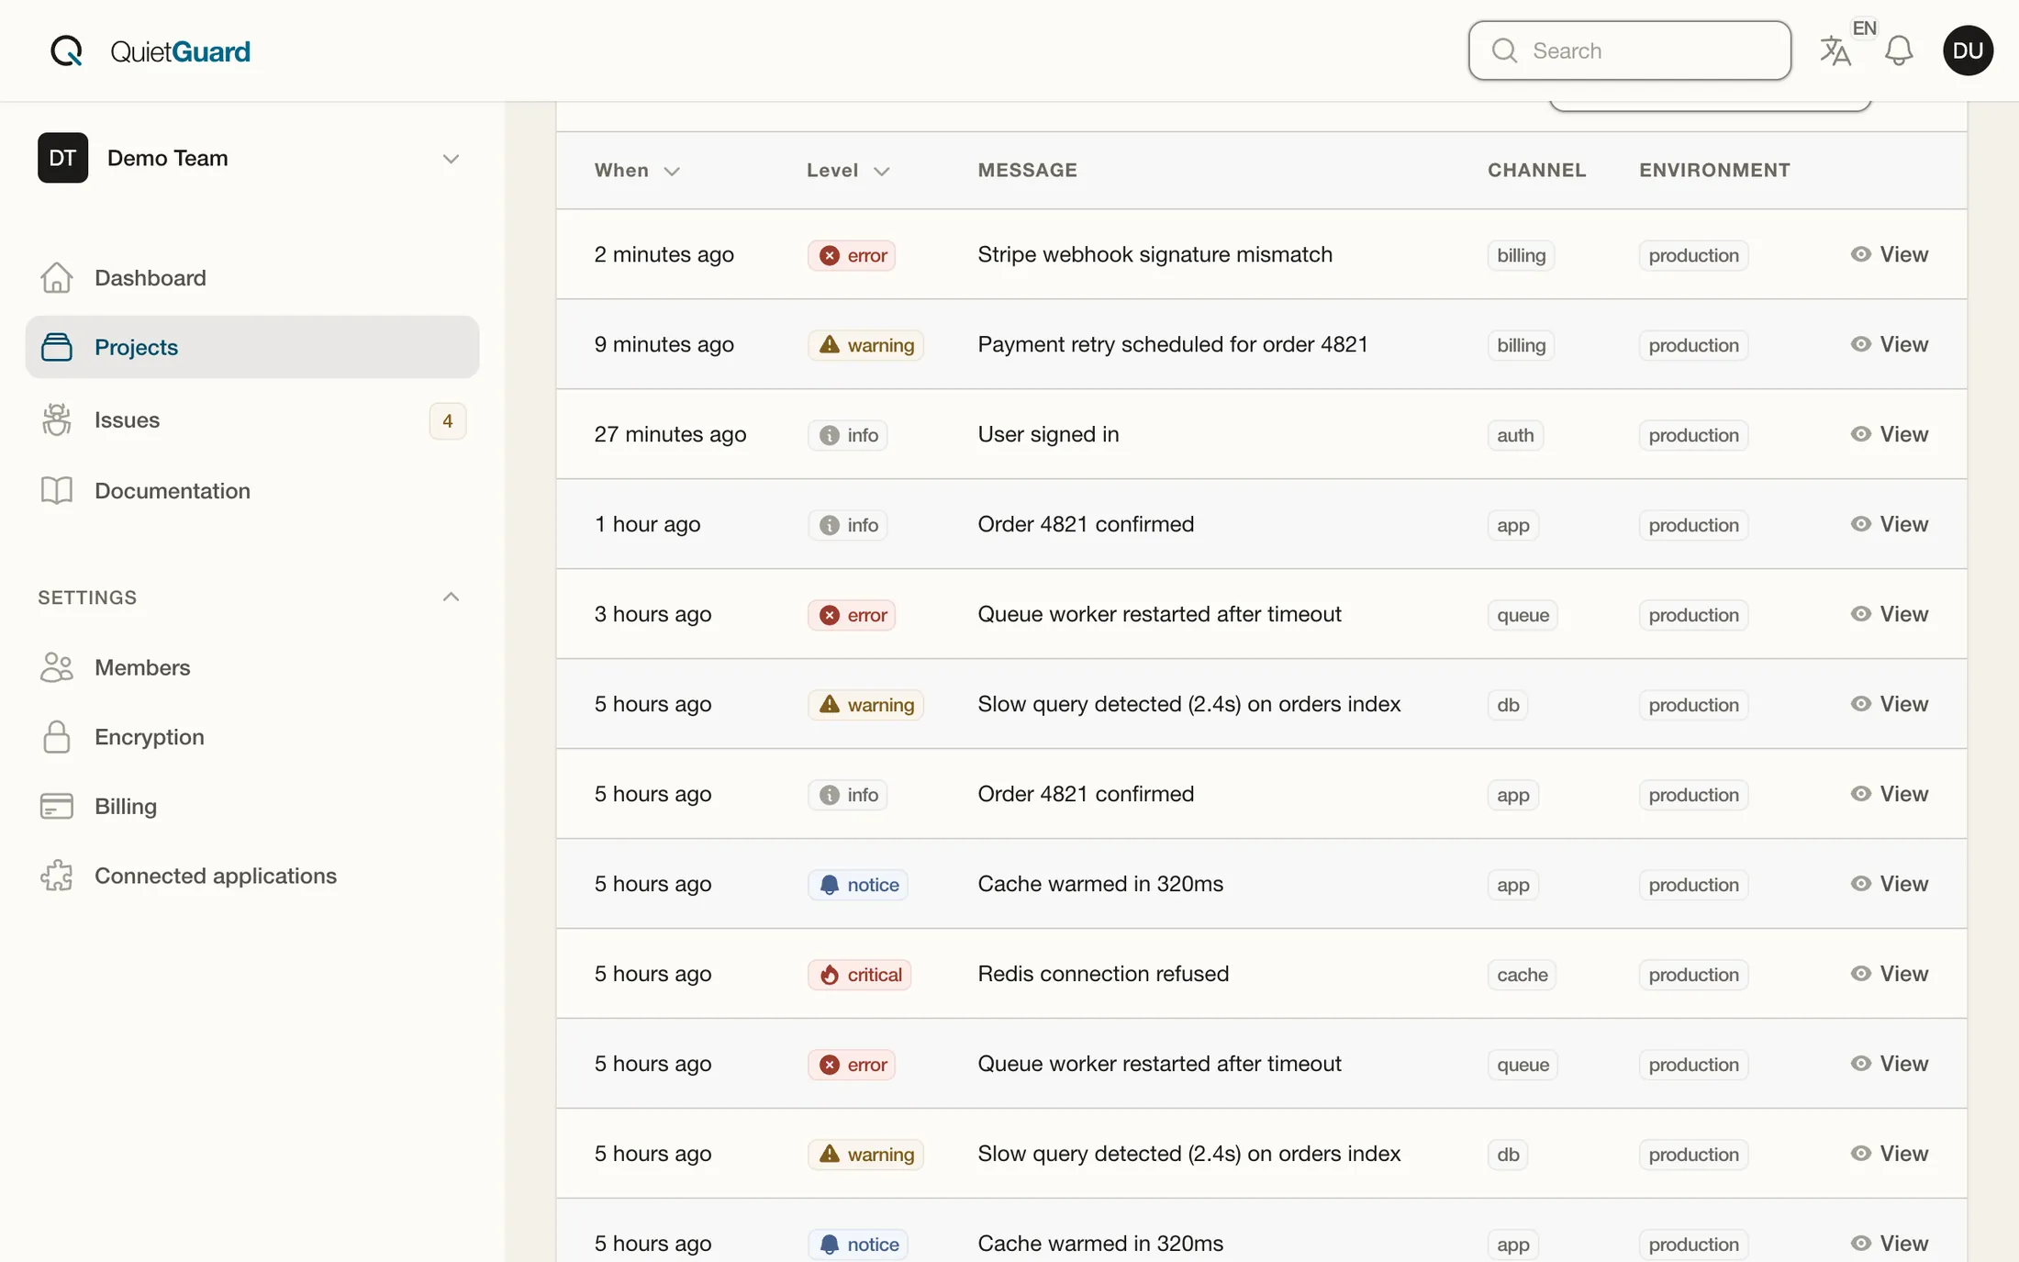
Task: Click info badge on User signed in row
Action: pos(848,435)
